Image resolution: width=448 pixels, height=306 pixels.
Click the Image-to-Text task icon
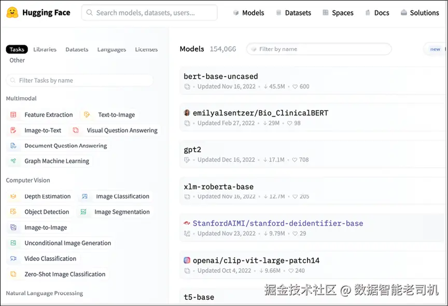coord(13,130)
